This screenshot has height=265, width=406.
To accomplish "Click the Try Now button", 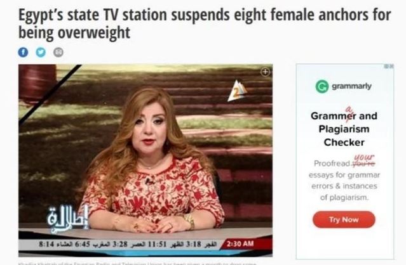I will point(344,219).
